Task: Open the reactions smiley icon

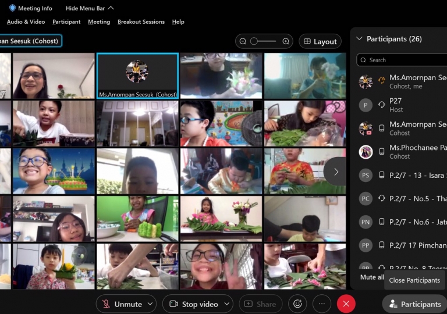Action: pyautogui.click(x=297, y=304)
